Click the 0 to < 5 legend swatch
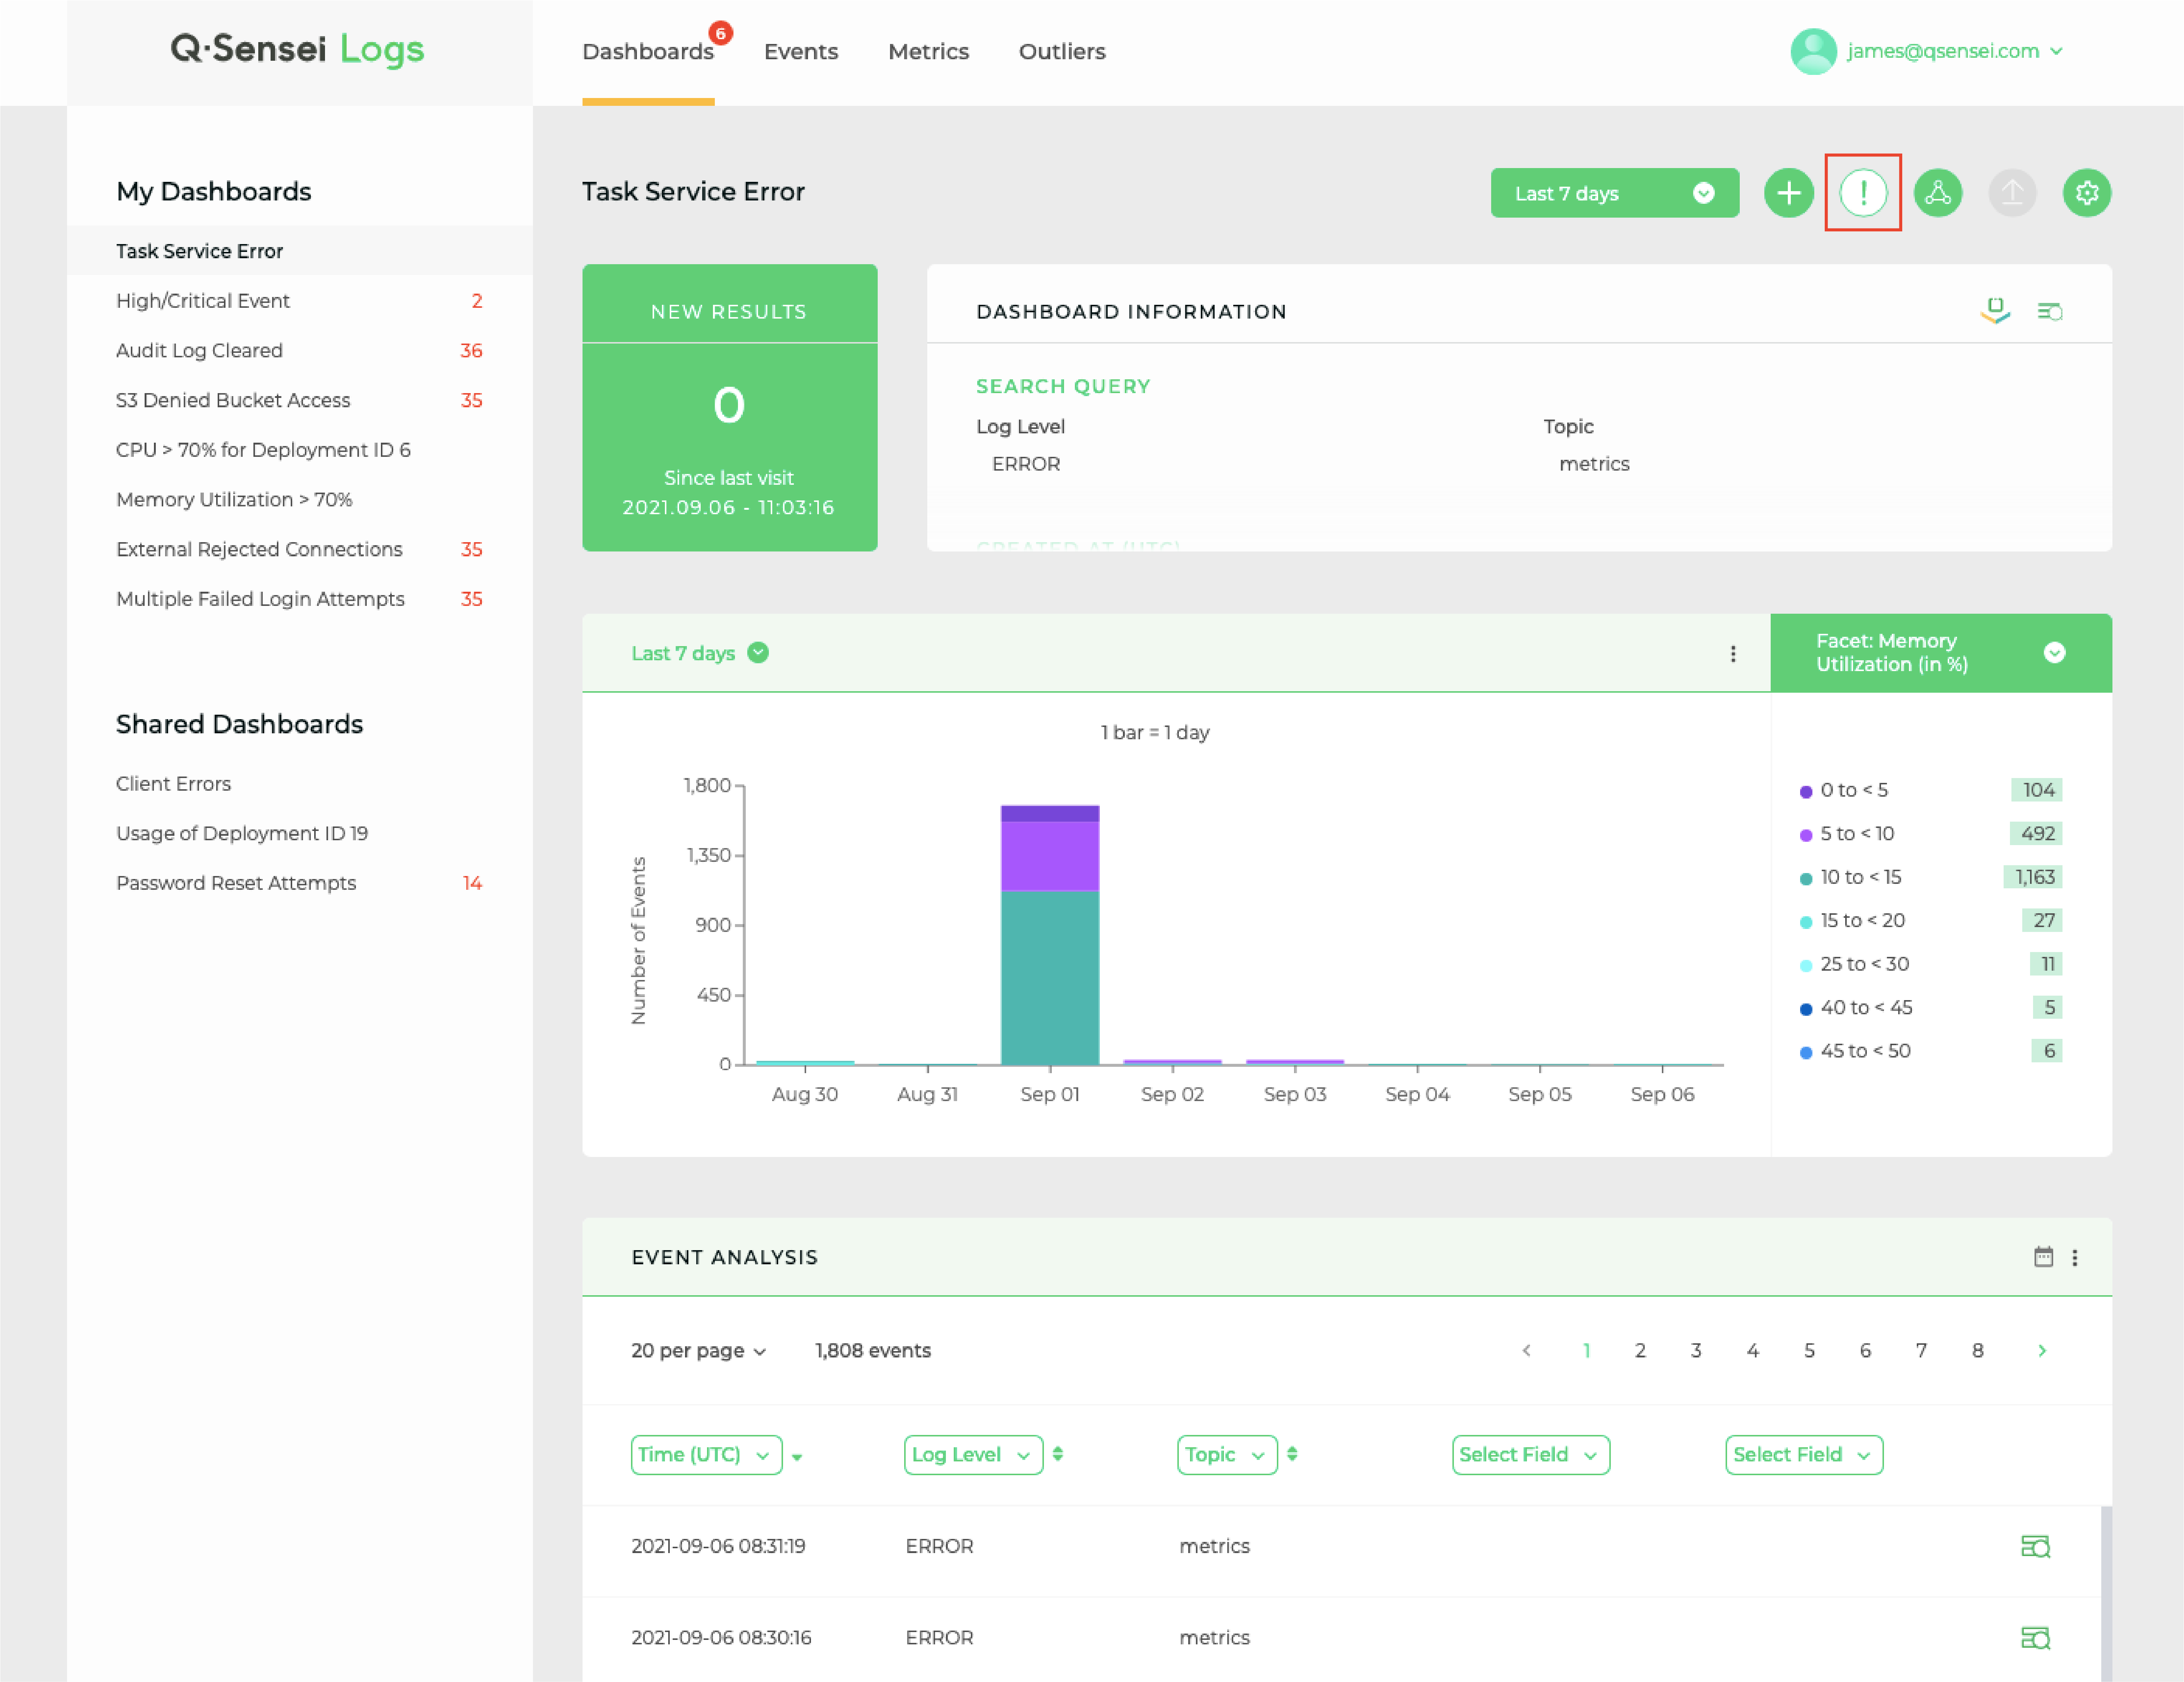Viewport: 2184px width, 1682px height. [1806, 792]
